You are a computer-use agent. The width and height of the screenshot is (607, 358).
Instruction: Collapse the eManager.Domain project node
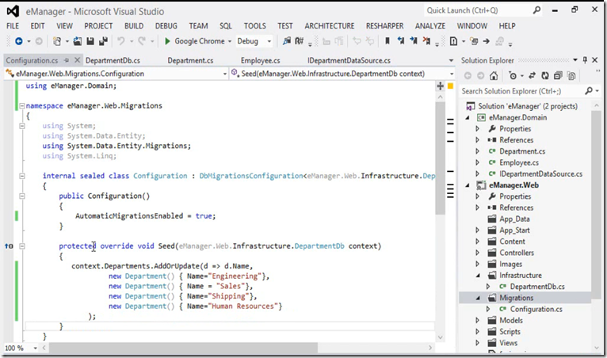(468, 118)
